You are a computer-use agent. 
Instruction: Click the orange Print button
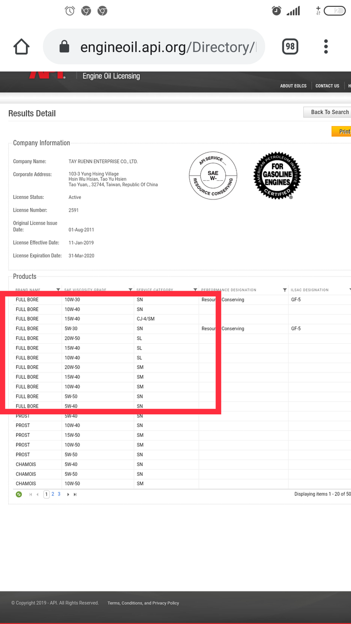tap(341, 131)
